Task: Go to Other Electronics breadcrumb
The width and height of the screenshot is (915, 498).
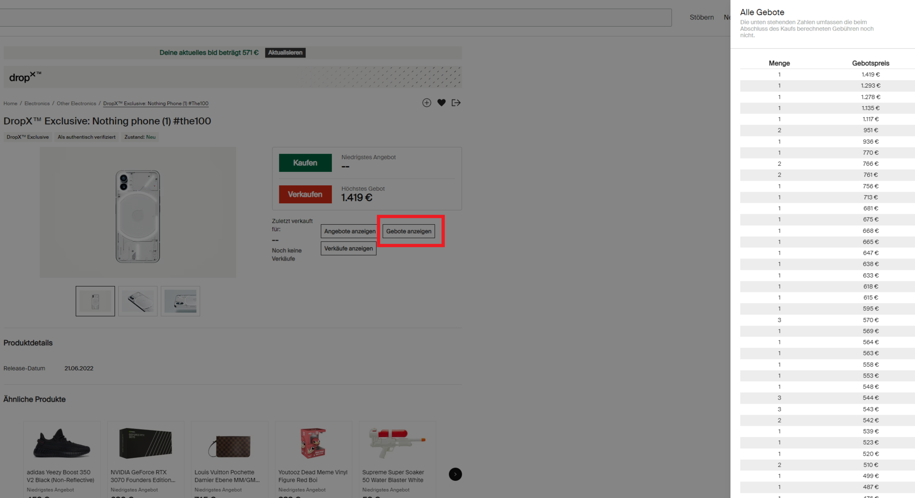Action: 76,103
